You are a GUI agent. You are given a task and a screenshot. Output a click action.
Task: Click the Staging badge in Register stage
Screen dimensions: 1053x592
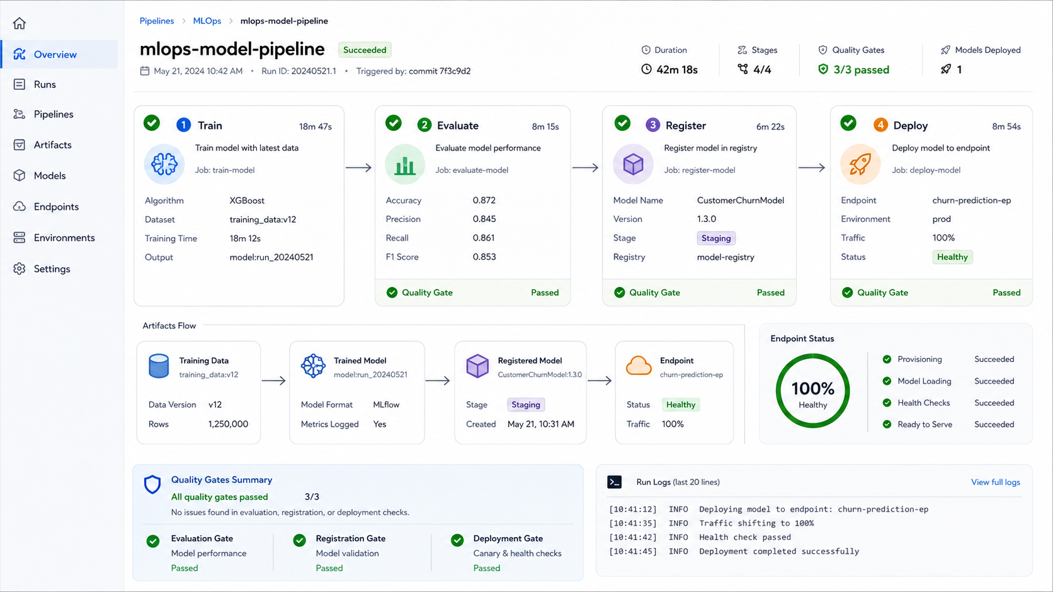pos(716,238)
